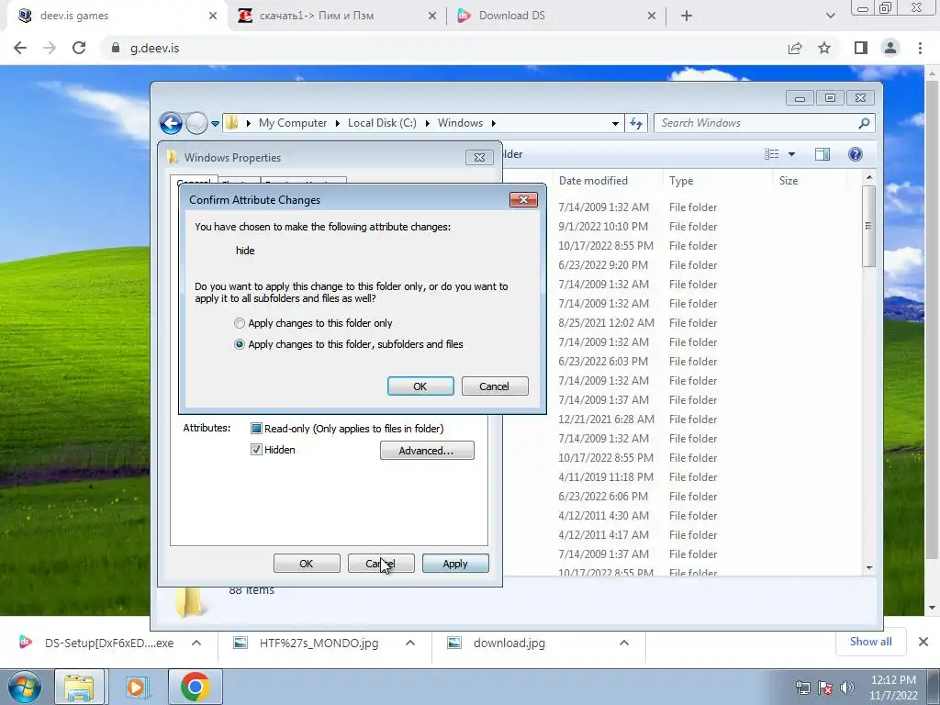Close the Windows Properties dialog
940x705 pixels.
479,157
